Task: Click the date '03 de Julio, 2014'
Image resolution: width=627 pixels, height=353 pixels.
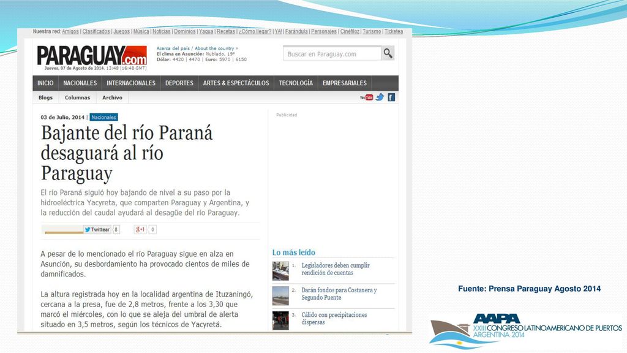Action: coord(62,117)
